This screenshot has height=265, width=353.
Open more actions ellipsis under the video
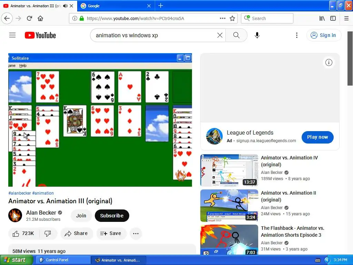coord(136,234)
